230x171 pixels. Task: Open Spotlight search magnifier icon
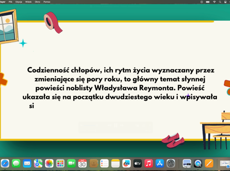220,2
